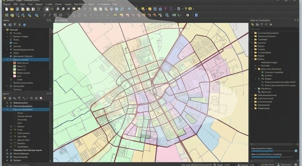Expand the Environmenet folder

click(252, 53)
